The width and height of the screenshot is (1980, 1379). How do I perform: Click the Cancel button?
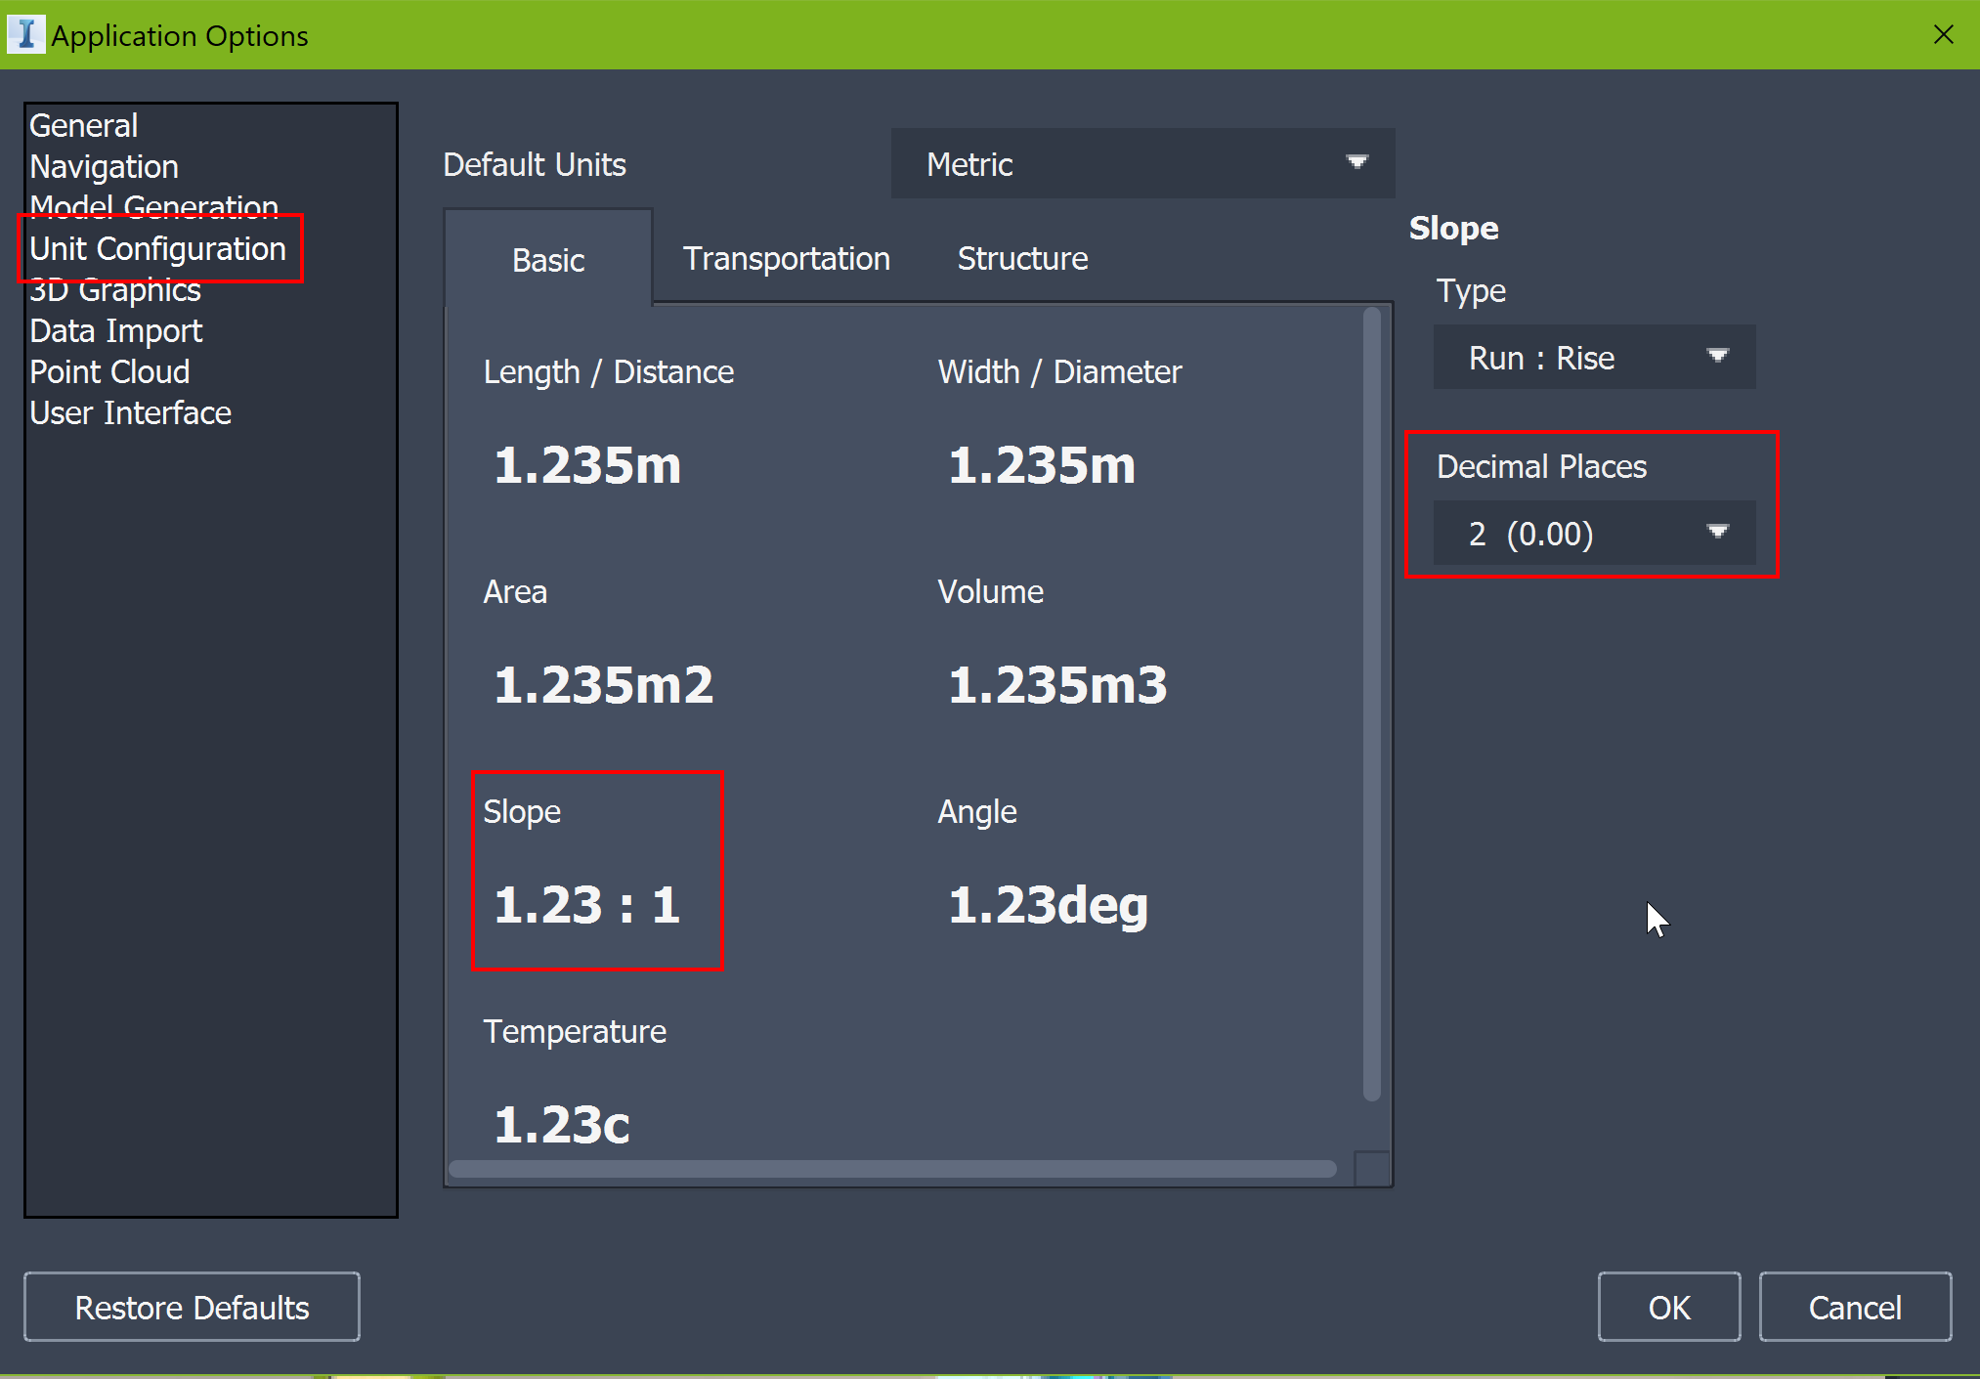coord(1854,1307)
